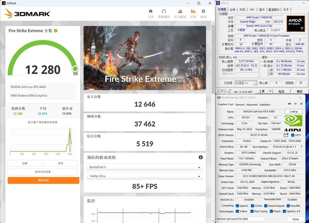The image size is (309, 223).
Task: Toggle the Ray Tracing checkbox
Action: click(x=251, y=211)
